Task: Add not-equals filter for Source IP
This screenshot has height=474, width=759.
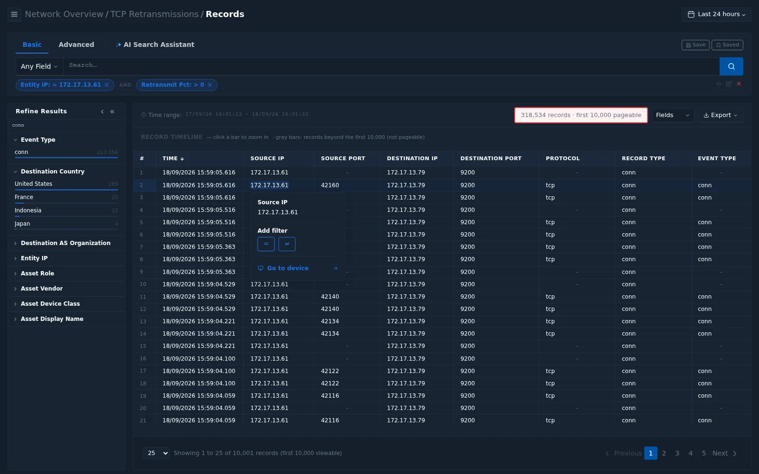Action: (x=287, y=244)
